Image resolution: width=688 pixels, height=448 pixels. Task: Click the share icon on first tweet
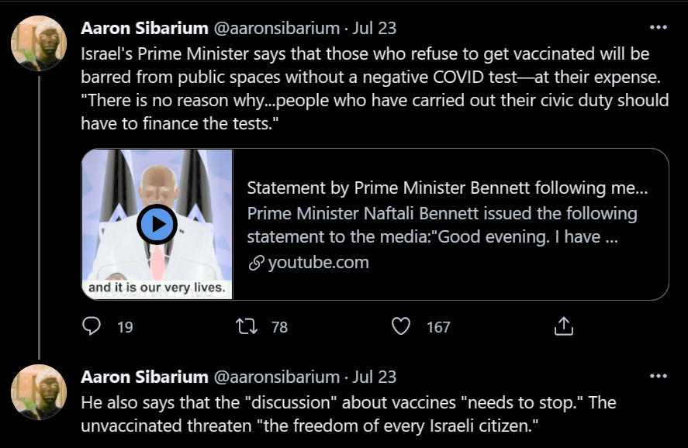coord(563,327)
